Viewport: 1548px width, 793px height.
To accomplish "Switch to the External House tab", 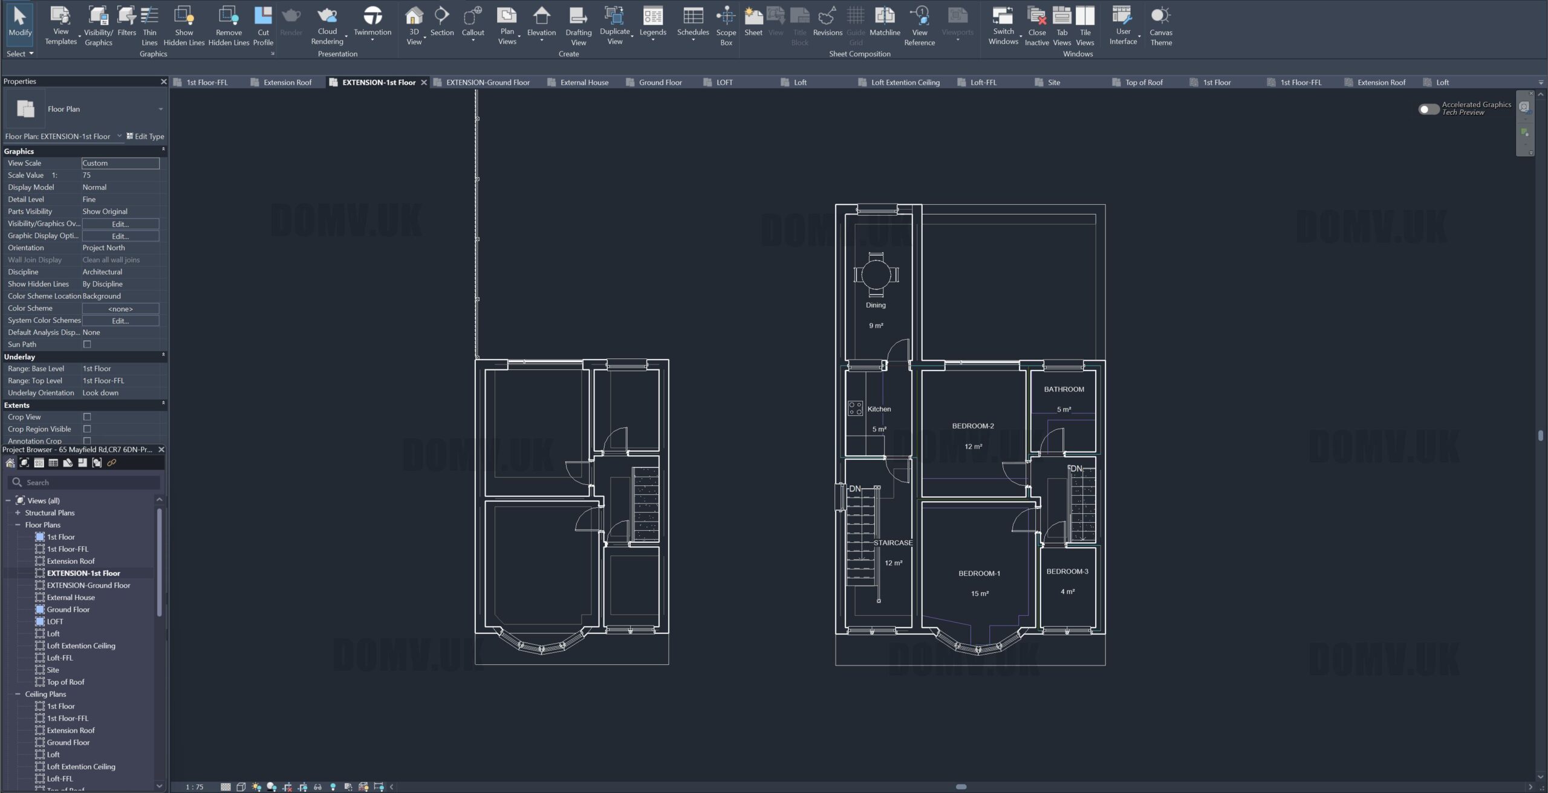I will coord(584,82).
